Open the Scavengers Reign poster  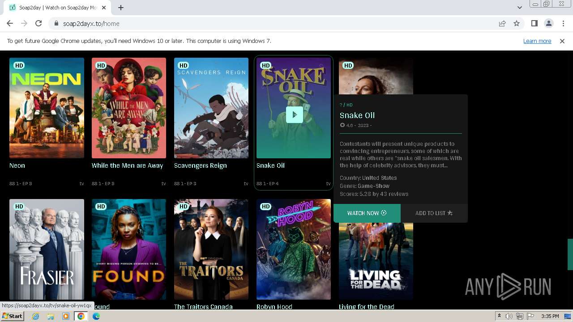click(x=211, y=108)
